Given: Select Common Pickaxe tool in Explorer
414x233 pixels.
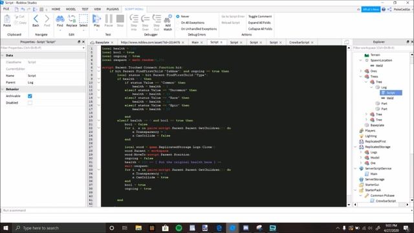Looking at the screenshot, I should [x=382, y=195].
